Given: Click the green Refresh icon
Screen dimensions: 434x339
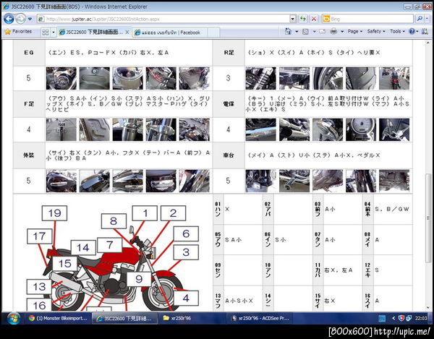Looking at the screenshot, I should point(303,19).
